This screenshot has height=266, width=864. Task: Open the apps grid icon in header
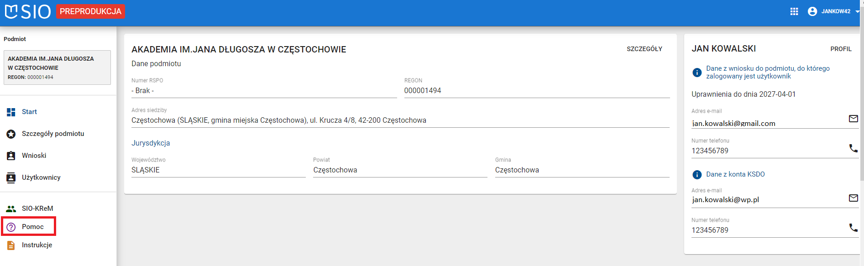pyautogui.click(x=794, y=11)
